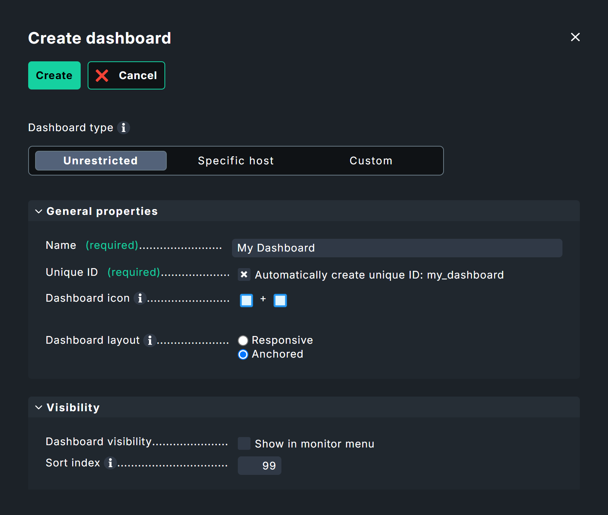Choose the Custom dashboard type
The height and width of the screenshot is (515, 608).
(371, 160)
